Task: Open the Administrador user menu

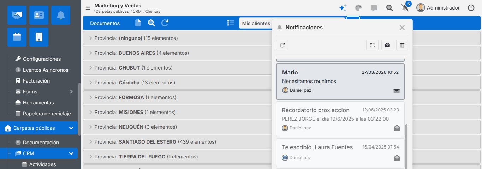Action: pos(438,8)
